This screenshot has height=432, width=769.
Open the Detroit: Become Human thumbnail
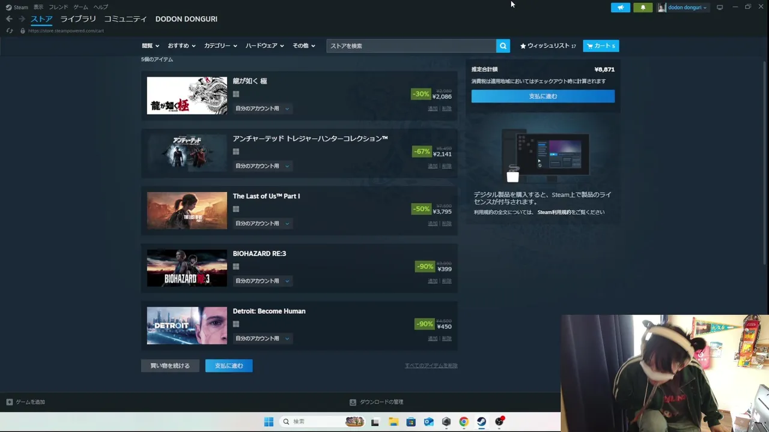[x=187, y=326]
